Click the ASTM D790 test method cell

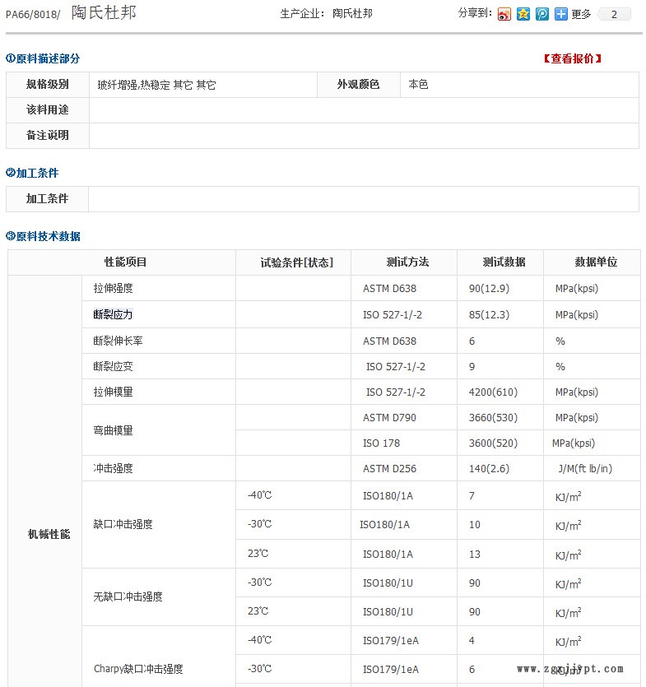tap(389, 418)
